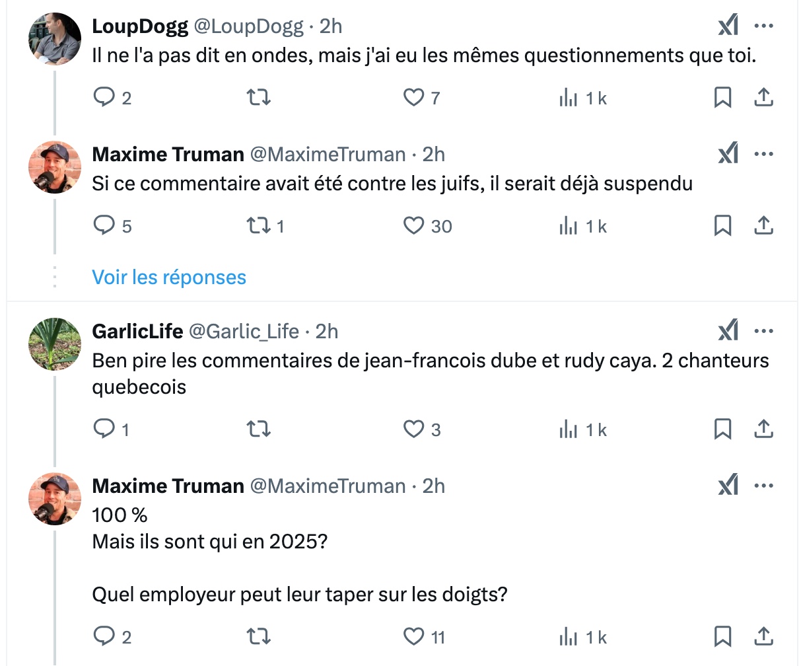Bookmark LoupDogg's tweet
799x666 pixels.
(723, 98)
